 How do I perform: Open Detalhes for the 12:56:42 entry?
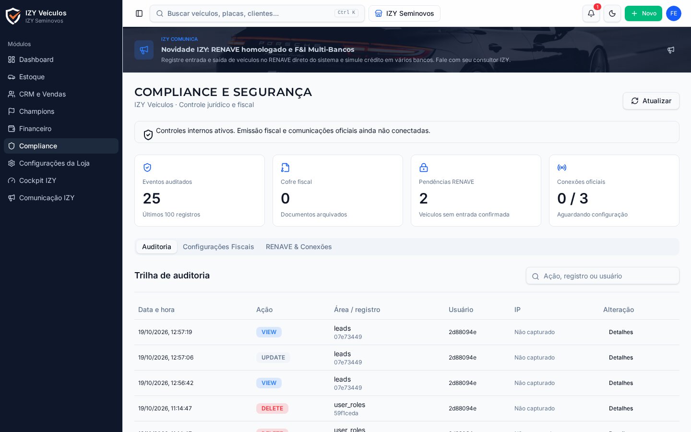[621, 383]
